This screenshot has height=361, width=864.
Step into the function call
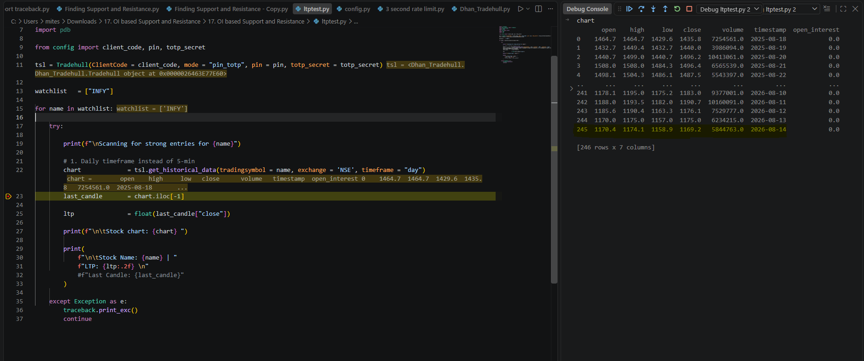(x=653, y=9)
